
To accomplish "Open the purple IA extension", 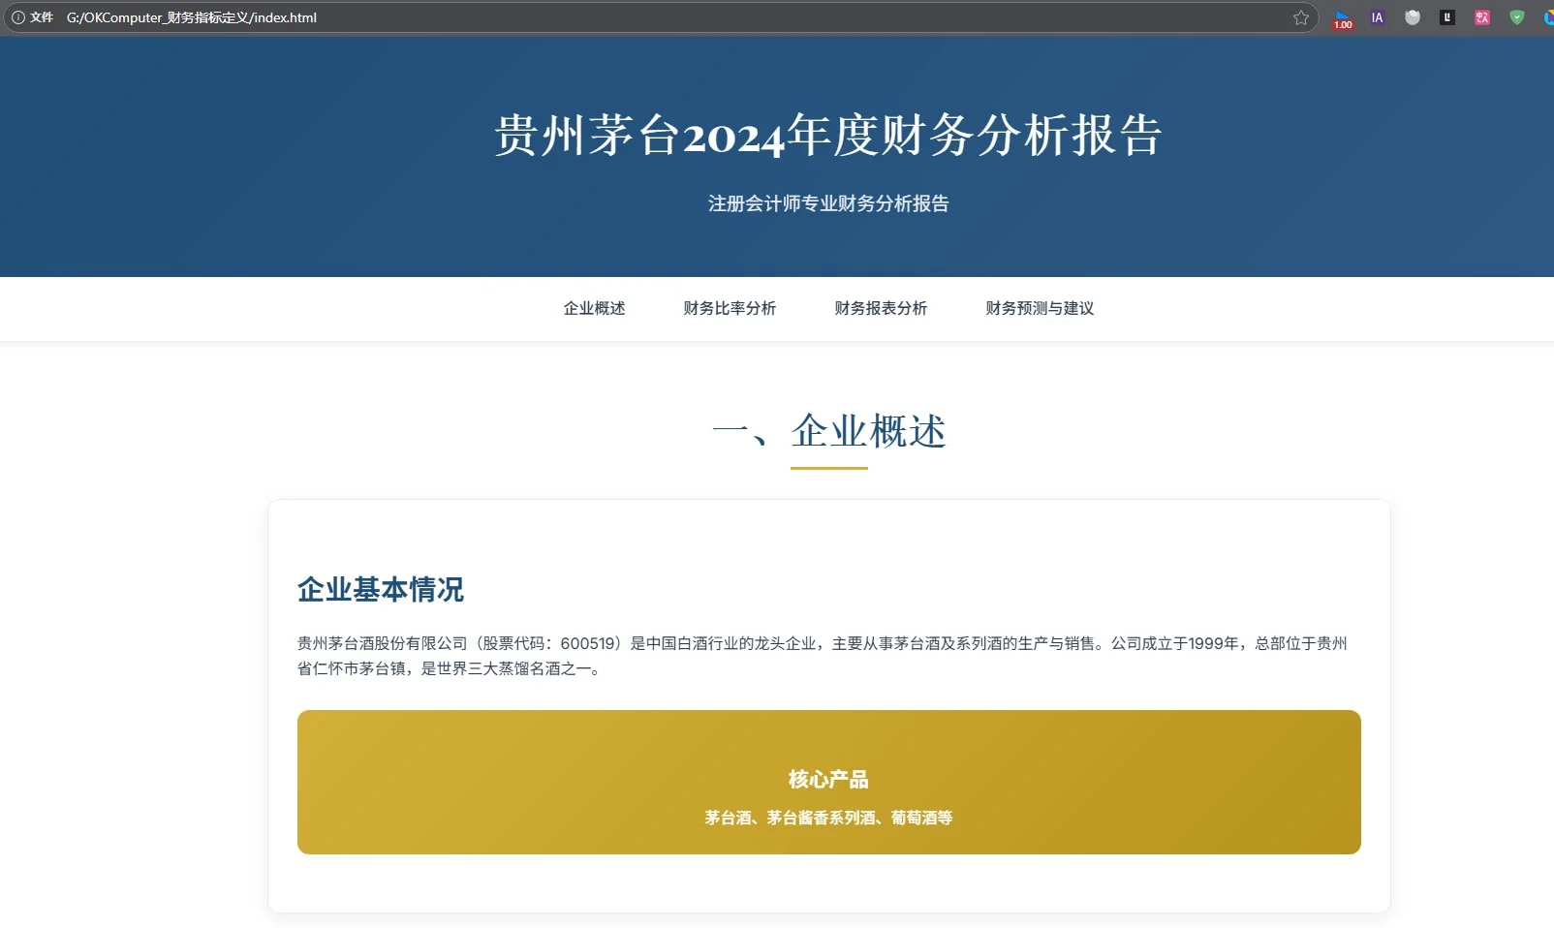I will (1377, 17).
